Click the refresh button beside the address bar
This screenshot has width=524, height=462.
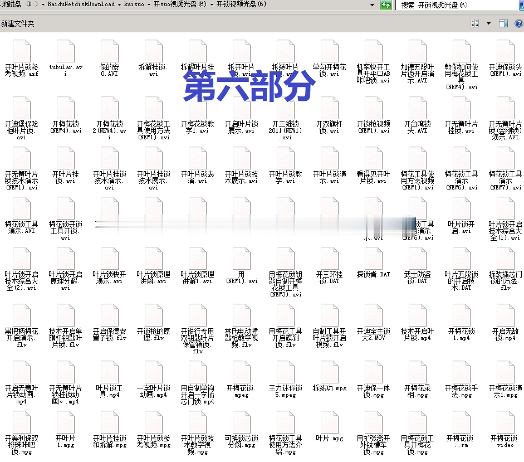click(x=386, y=4)
